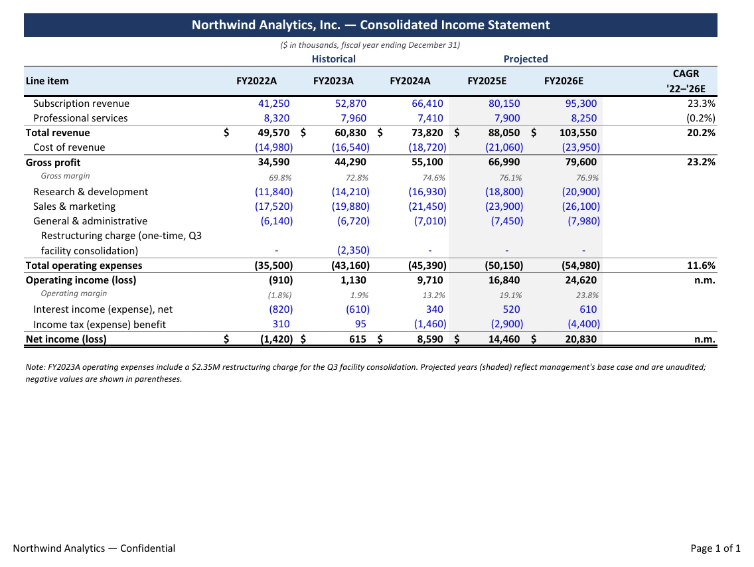Select professional services value 7,960
This screenshot has width=754, height=567.
point(353,118)
